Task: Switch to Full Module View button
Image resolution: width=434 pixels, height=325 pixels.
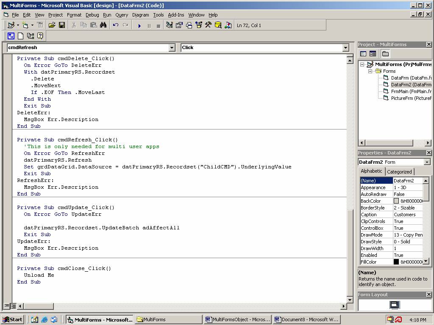Action: [x=14, y=306]
